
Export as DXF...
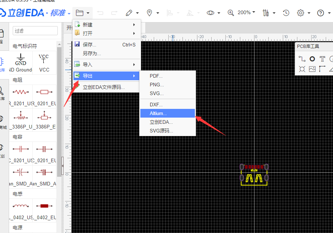pyautogui.click(x=168, y=105)
